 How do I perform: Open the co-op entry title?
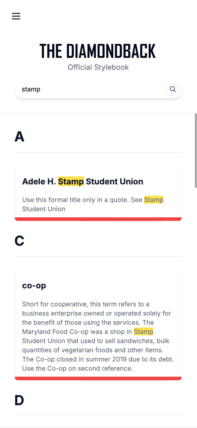[34, 285]
